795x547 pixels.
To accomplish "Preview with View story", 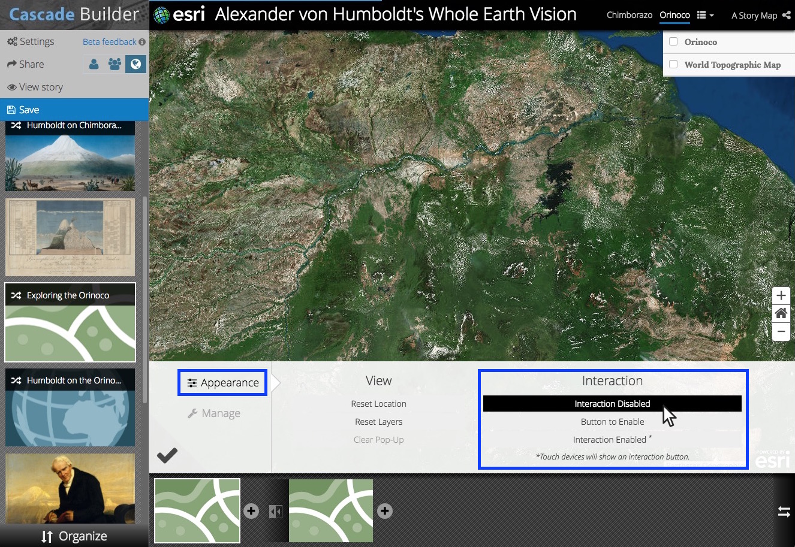I will click(35, 87).
